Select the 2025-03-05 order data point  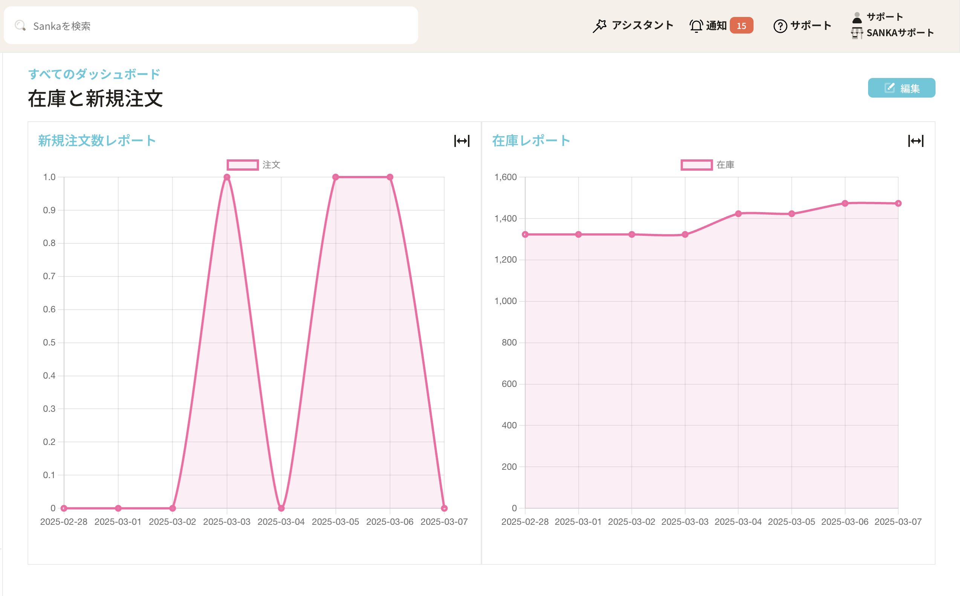coord(335,177)
